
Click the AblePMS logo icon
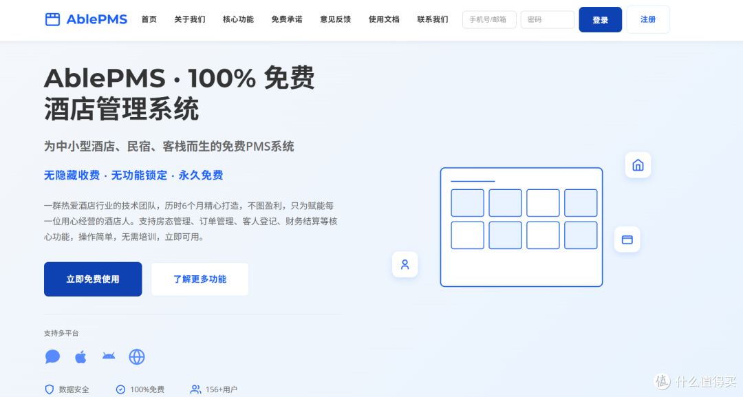[x=52, y=19]
